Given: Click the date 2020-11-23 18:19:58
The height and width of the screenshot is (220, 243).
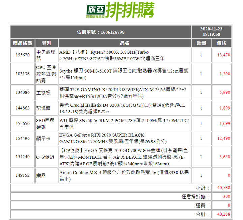Looking at the screenshot, I should click(211, 32).
